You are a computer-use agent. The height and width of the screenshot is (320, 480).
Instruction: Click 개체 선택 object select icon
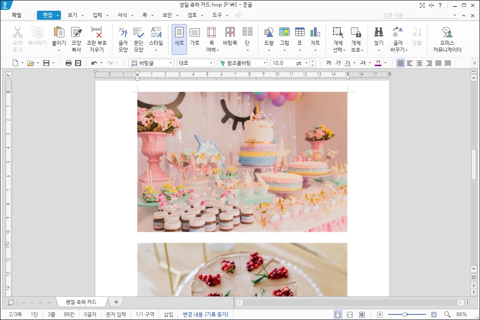[338, 33]
